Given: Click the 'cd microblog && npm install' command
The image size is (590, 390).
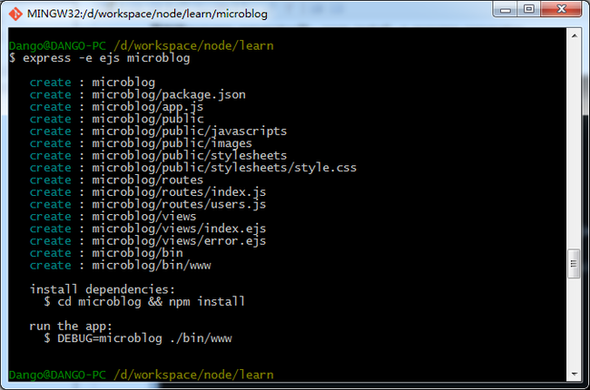Looking at the screenshot, I should pyautogui.click(x=152, y=302).
